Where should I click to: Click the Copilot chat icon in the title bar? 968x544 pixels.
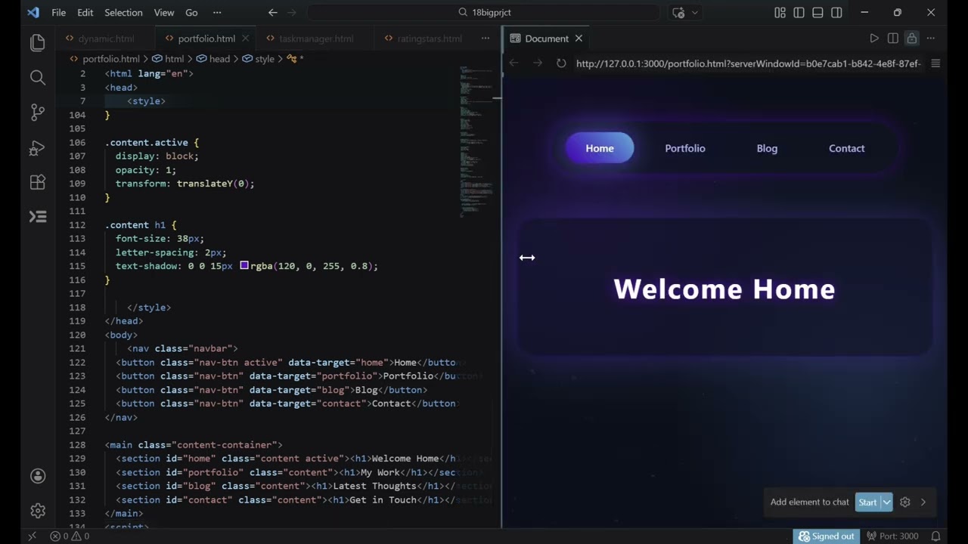678,12
